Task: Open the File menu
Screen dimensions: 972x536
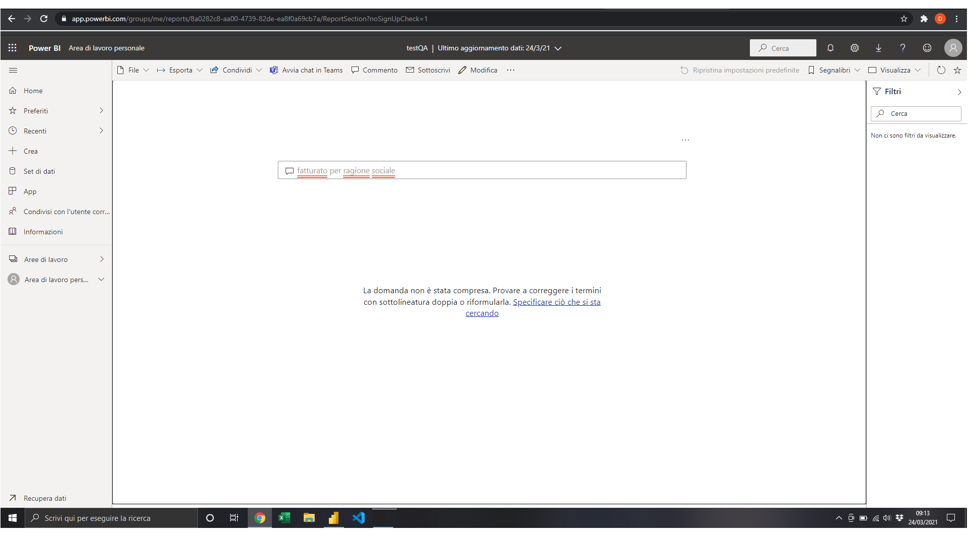Action: point(133,71)
